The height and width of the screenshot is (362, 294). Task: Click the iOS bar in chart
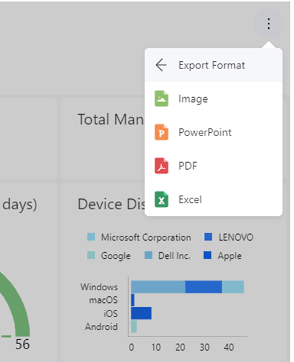(x=141, y=313)
